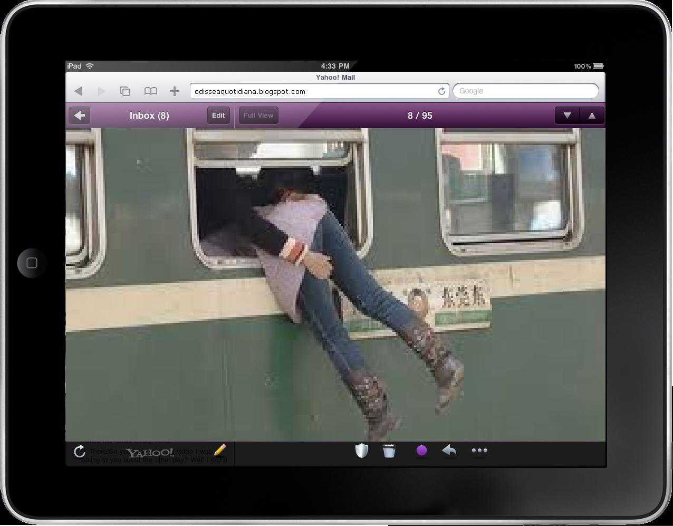The image size is (673, 526).
Task: Show next message with down arrow
Action: point(567,115)
